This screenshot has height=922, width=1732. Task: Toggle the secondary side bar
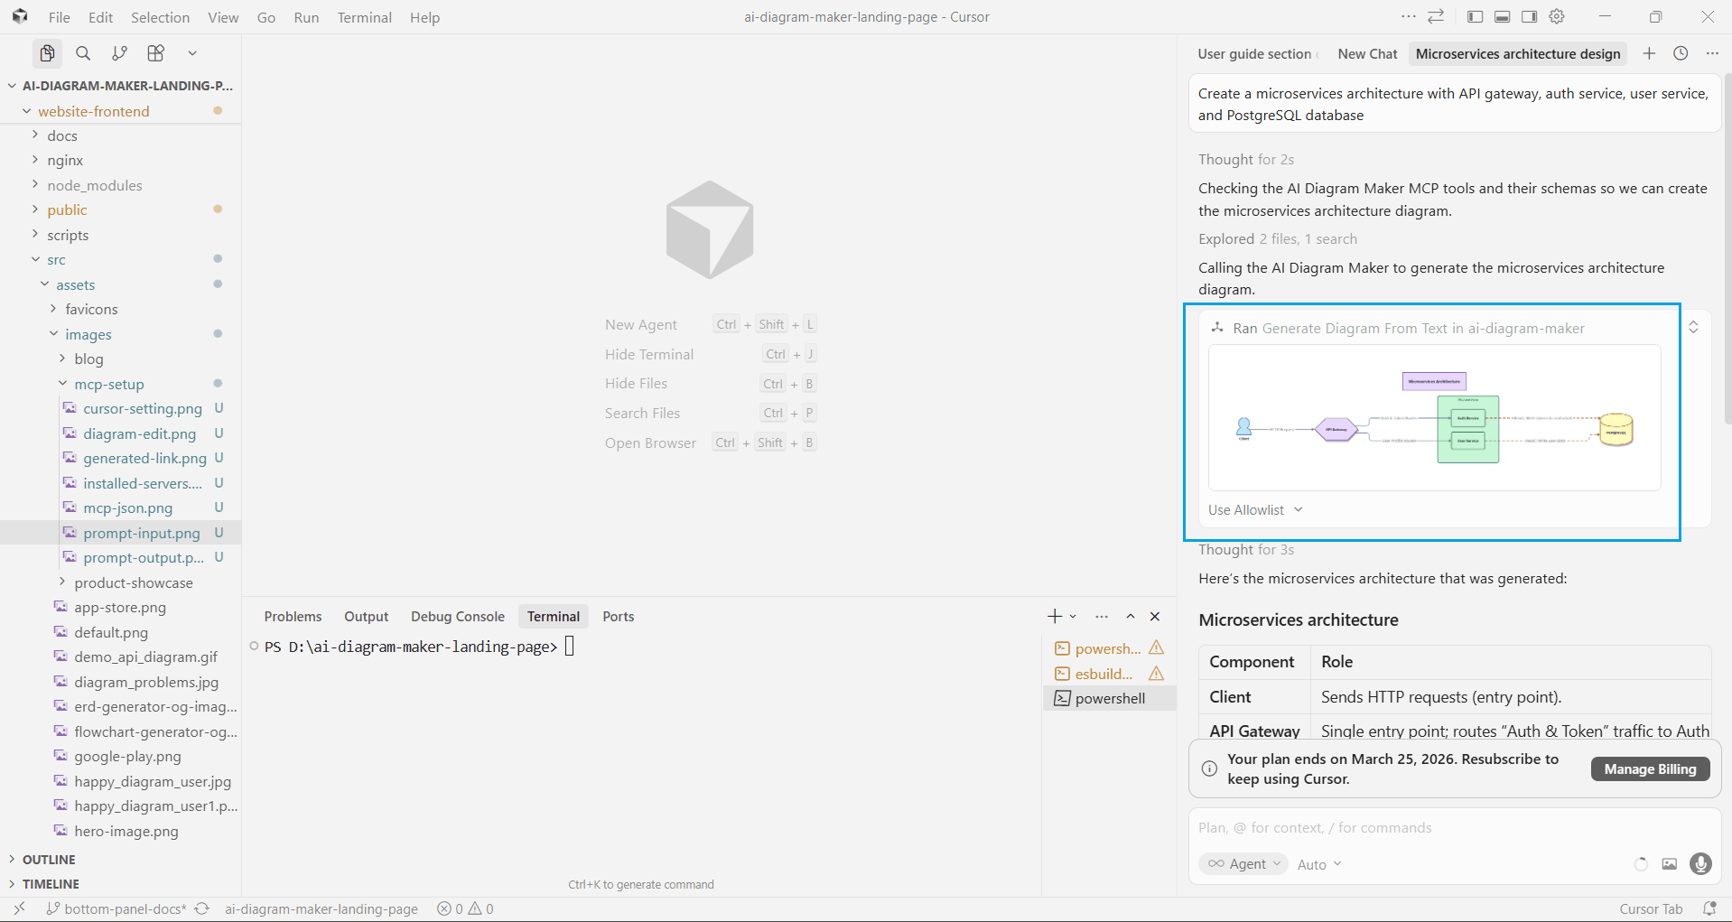tap(1529, 16)
